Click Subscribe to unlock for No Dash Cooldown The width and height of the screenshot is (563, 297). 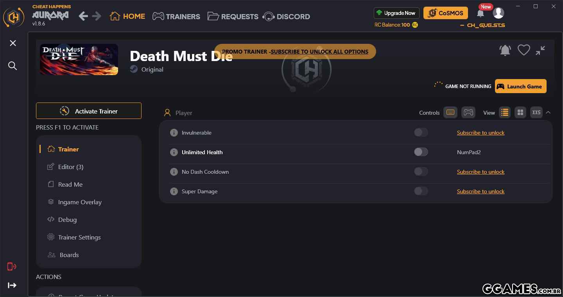tap(481, 172)
